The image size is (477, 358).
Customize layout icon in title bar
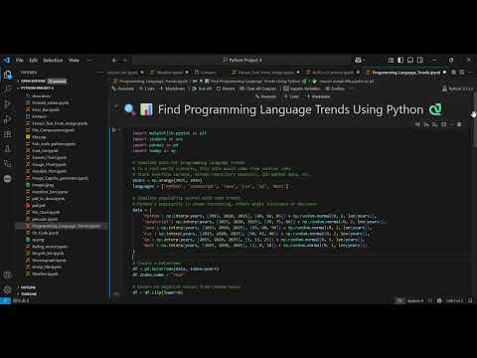pyautogui.click(x=391, y=60)
